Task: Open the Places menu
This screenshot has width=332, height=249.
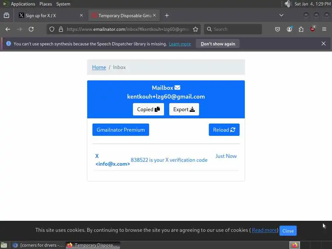Action: (46, 4)
